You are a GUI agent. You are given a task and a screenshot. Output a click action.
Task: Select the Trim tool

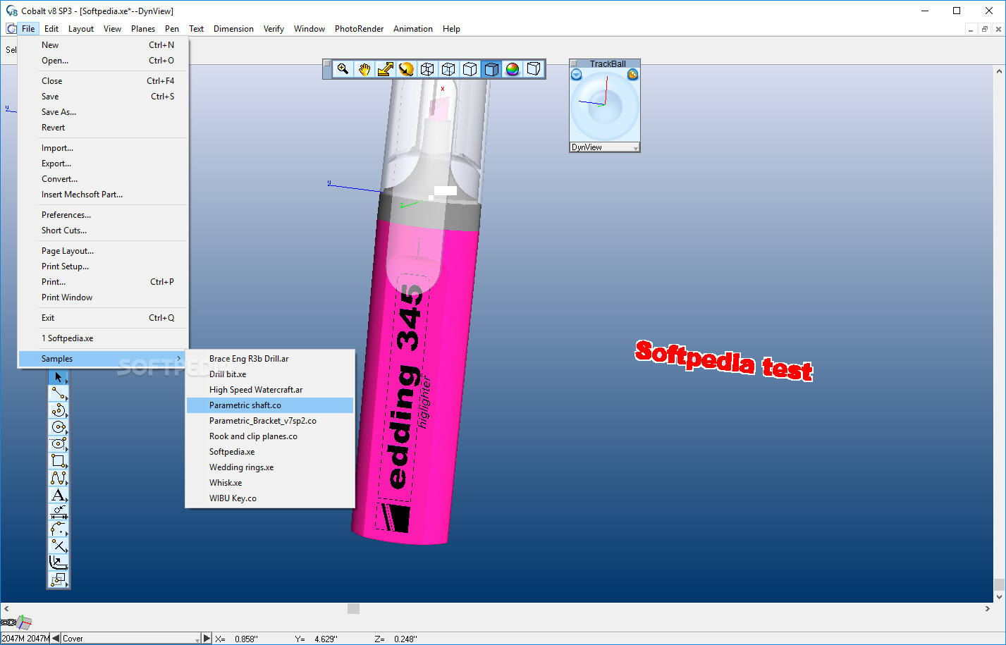tap(59, 546)
